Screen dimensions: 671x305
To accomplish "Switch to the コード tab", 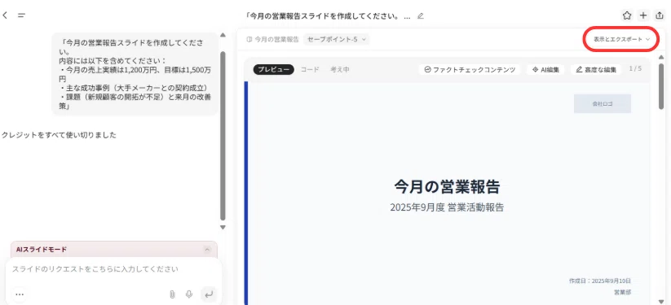I will (x=310, y=70).
